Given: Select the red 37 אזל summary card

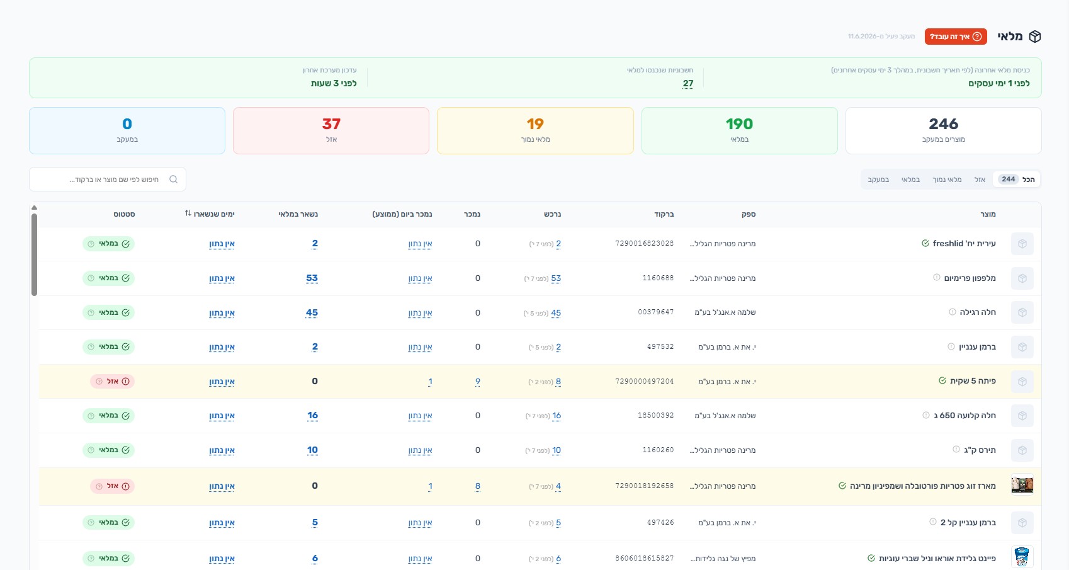Looking at the screenshot, I should [331, 130].
